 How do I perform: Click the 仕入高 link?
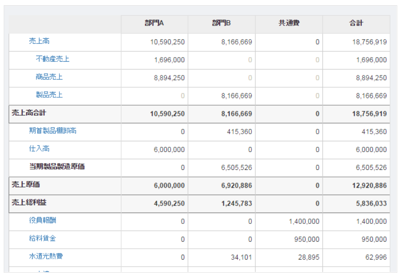coord(39,149)
